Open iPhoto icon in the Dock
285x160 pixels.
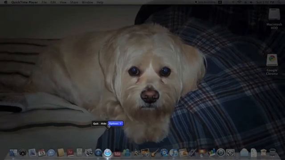(x=145, y=152)
